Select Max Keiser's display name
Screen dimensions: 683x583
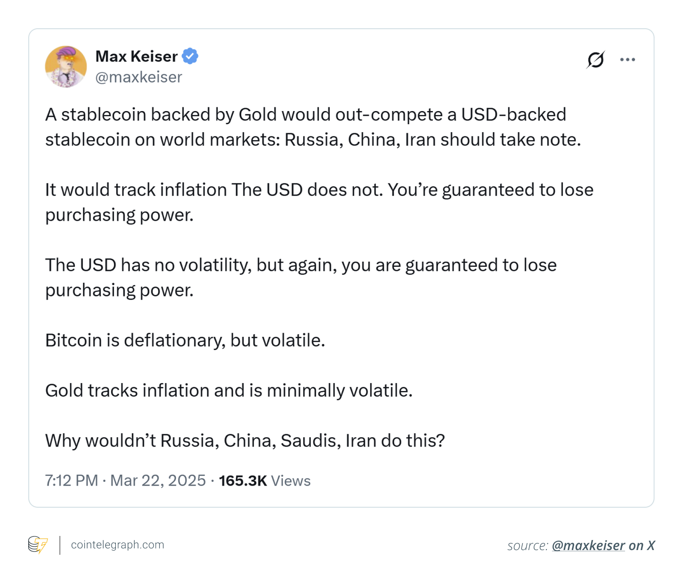pyautogui.click(x=136, y=56)
